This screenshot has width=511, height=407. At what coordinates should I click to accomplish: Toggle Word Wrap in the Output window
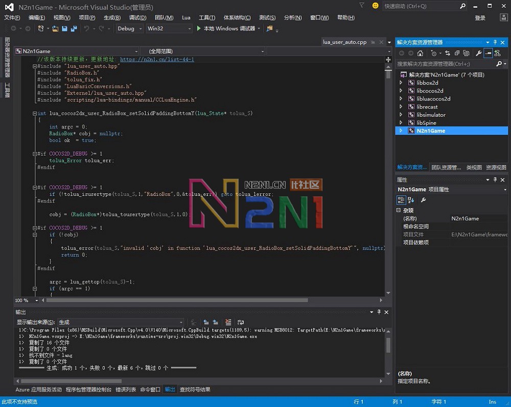240,322
